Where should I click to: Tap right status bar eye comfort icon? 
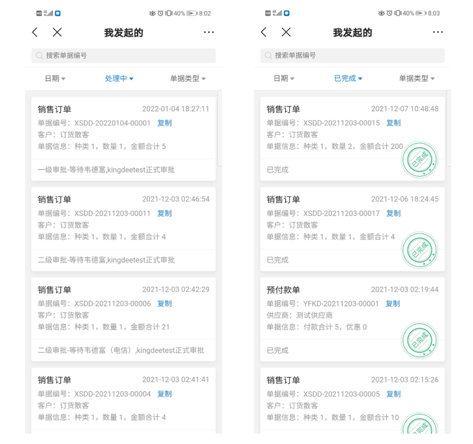[x=381, y=13]
